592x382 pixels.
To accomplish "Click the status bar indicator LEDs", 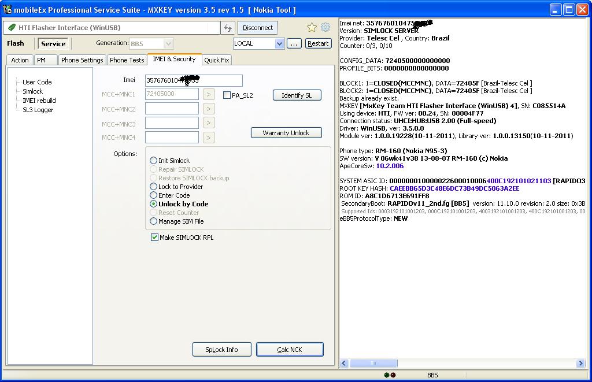I will coord(390,375).
